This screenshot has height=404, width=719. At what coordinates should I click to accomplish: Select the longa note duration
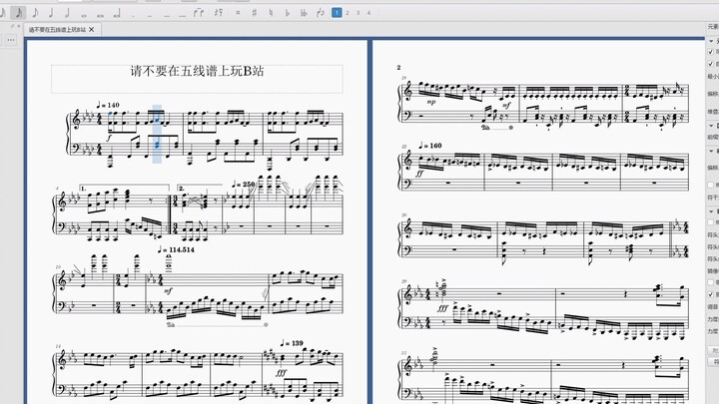[117, 14]
